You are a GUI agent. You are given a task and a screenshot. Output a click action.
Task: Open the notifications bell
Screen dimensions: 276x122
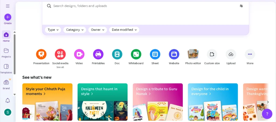[x=8, y=100]
